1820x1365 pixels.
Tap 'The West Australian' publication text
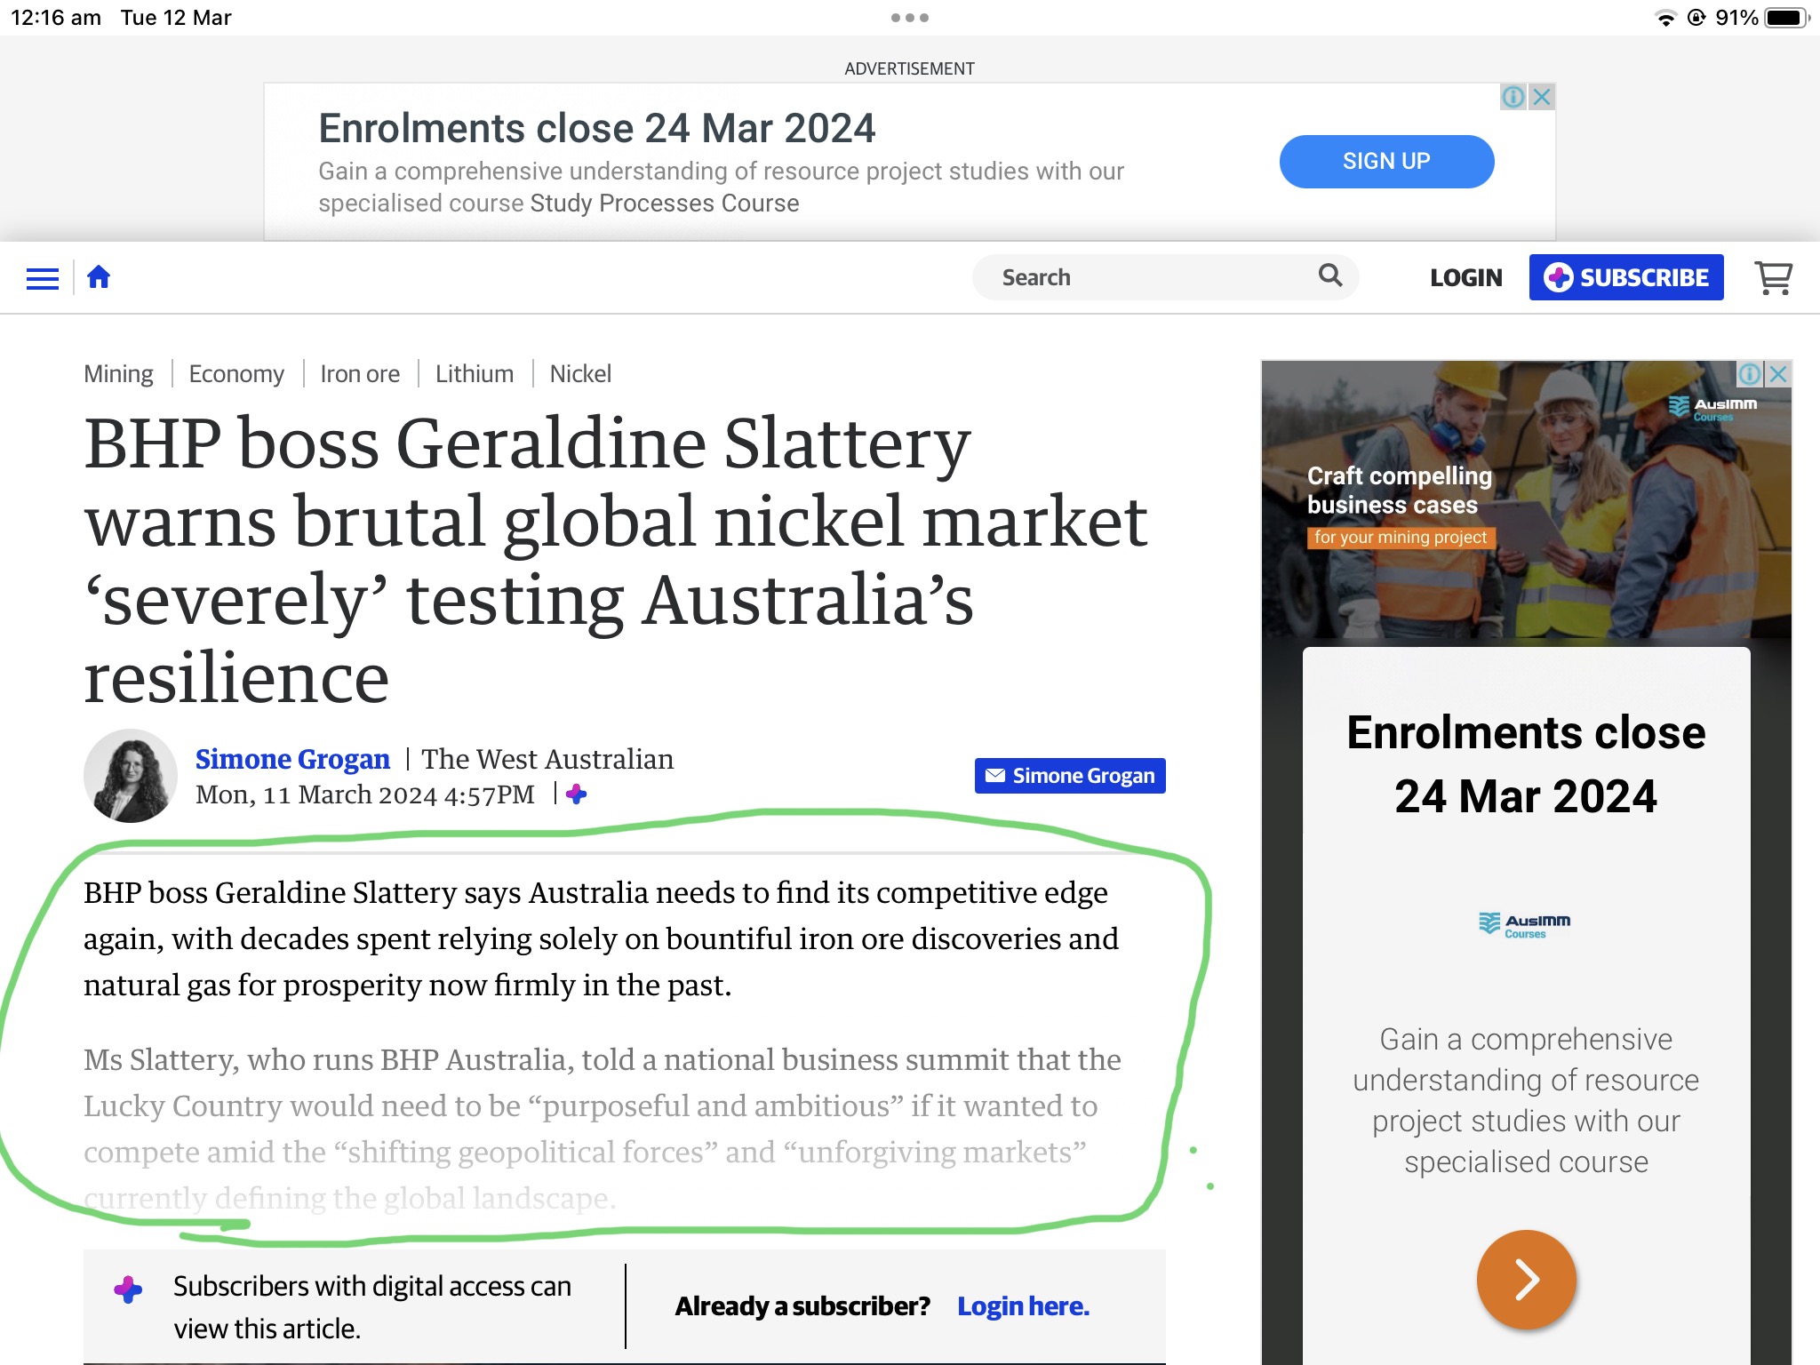point(547,759)
